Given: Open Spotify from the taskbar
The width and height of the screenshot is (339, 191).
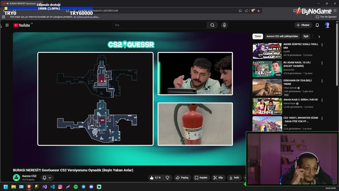Looking at the screenshot, I should coord(76,187).
